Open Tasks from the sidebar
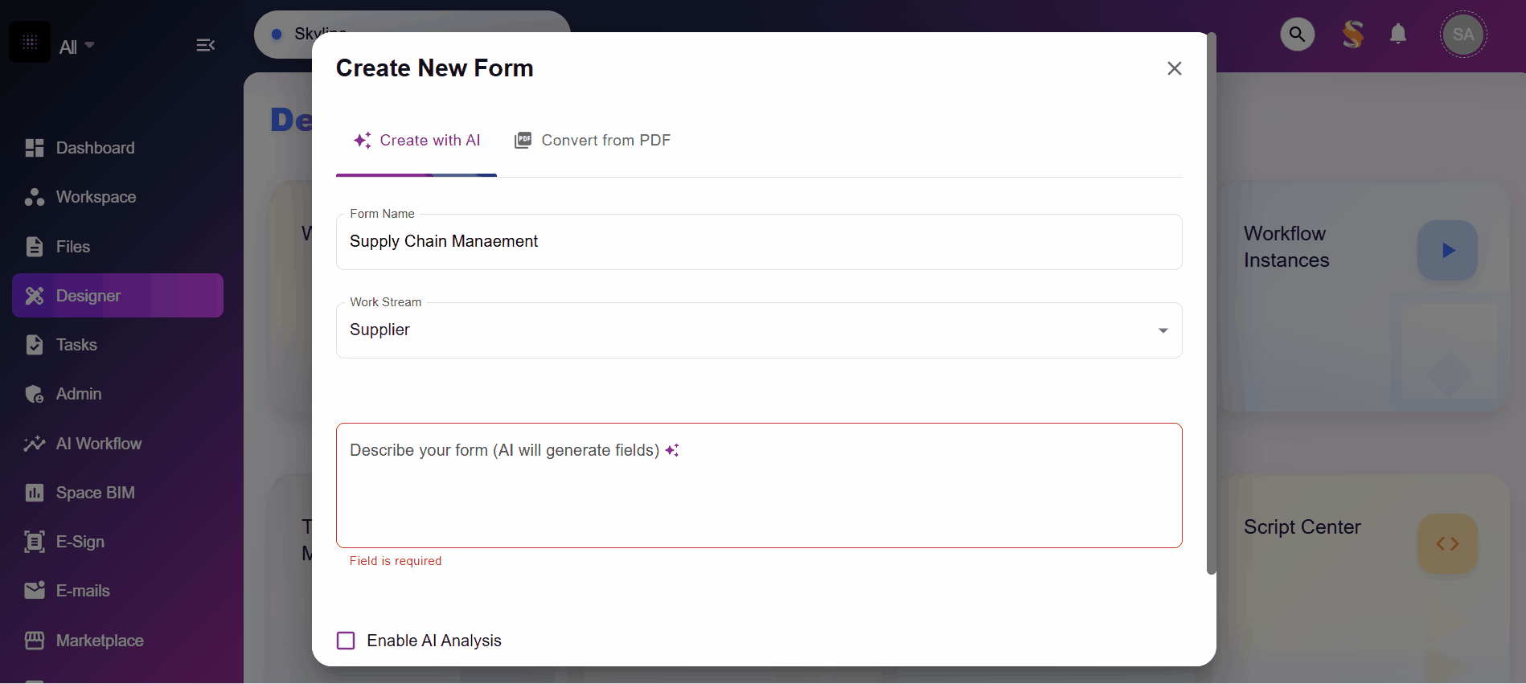Image resolution: width=1526 pixels, height=684 pixels. coord(117,345)
